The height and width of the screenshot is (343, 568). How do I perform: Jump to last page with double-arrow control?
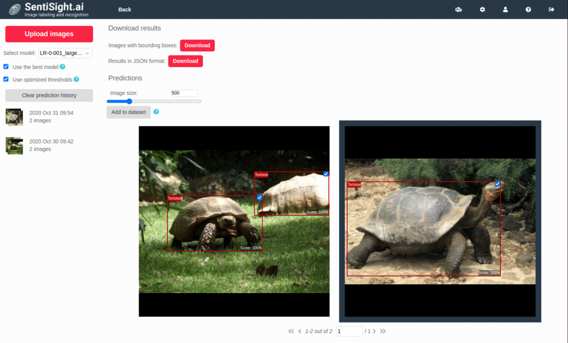(383, 331)
